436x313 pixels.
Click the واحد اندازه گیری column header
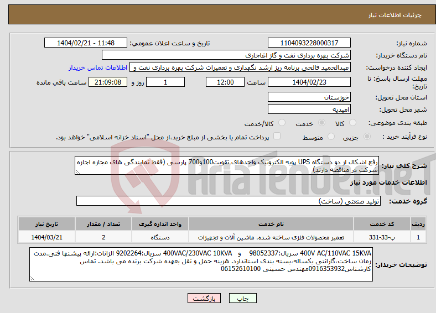pyautogui.click(x=160, y=224)
